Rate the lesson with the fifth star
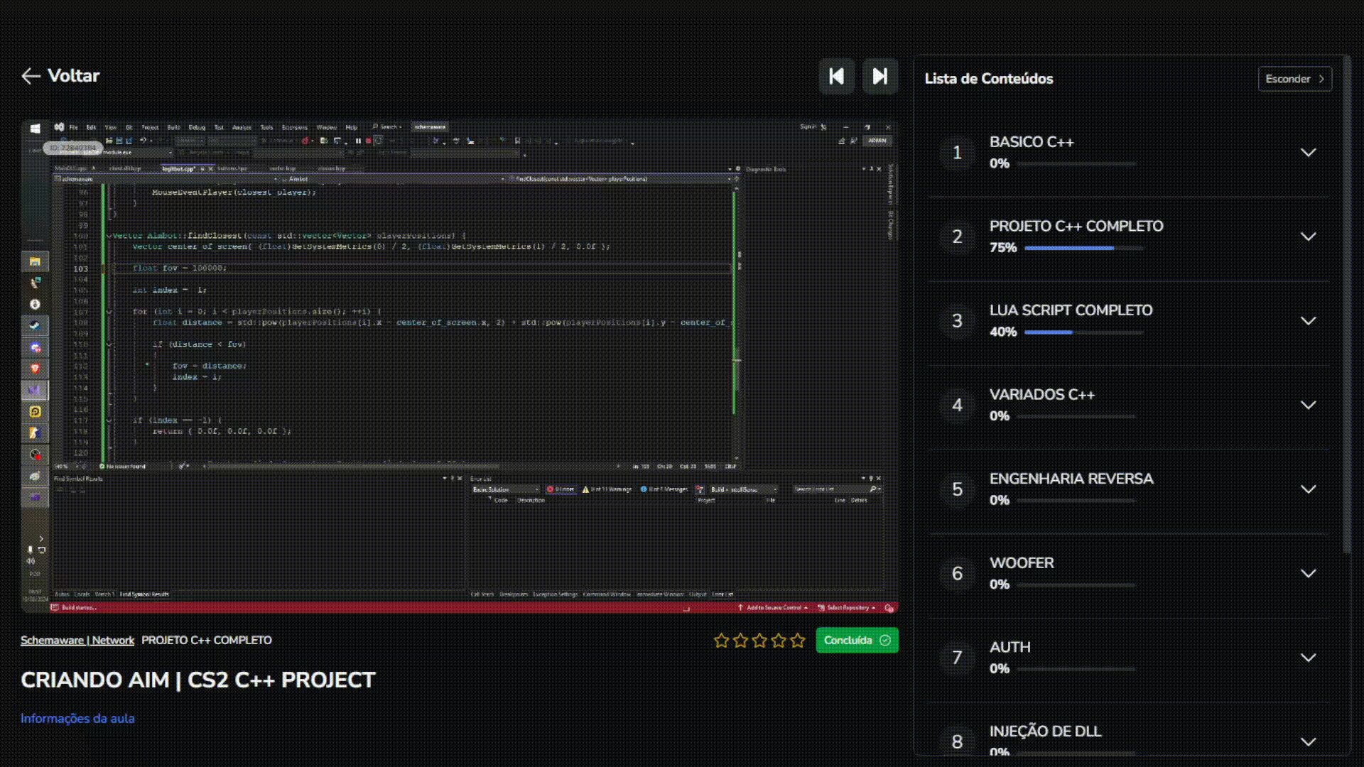Image resolution: width=1364 pixels, height=767 pixels. pos(798,641)
